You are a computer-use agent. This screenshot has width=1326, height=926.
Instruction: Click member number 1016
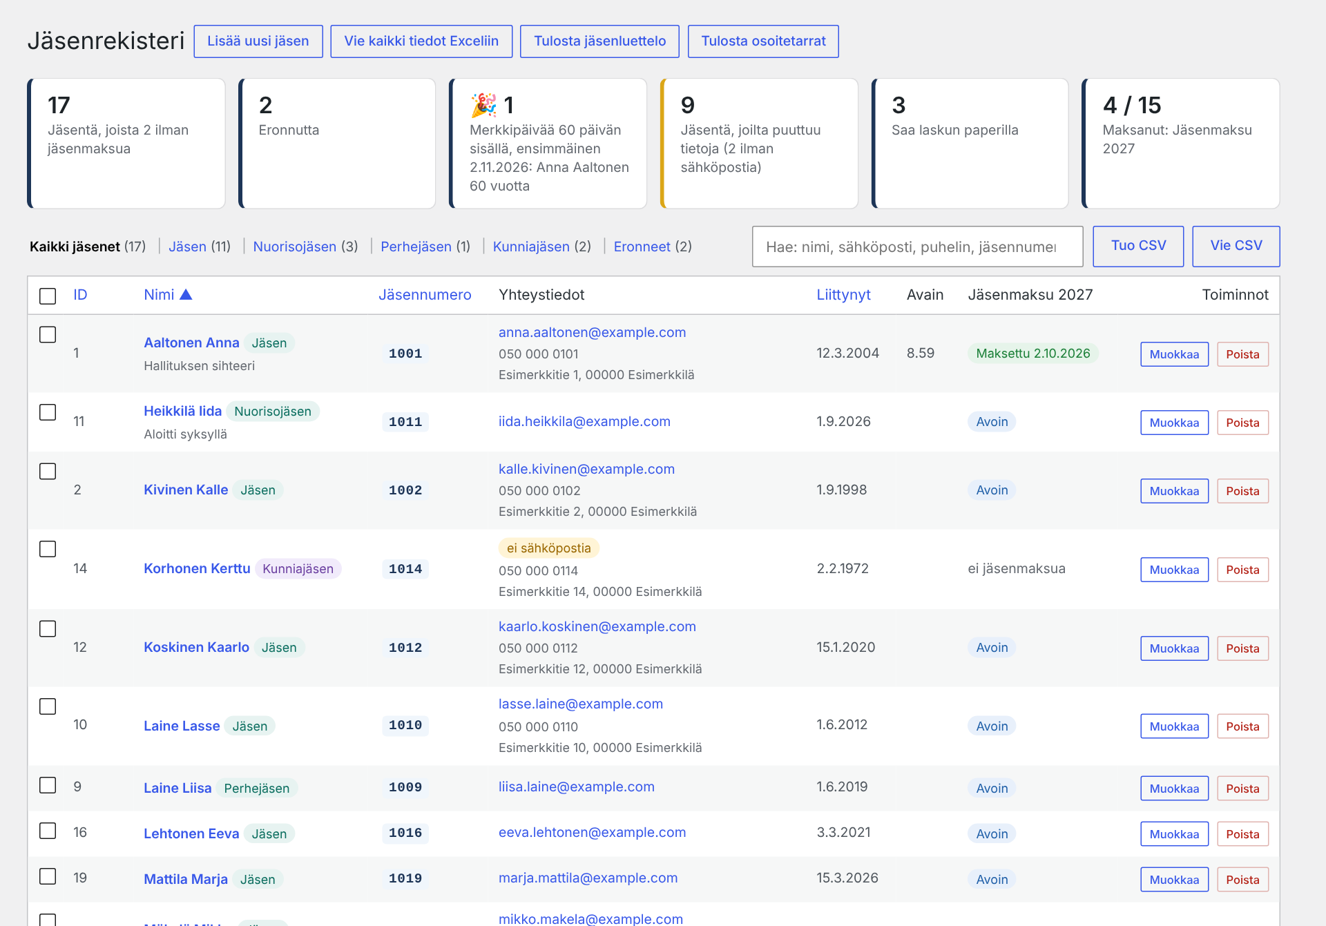click(405, 833)
